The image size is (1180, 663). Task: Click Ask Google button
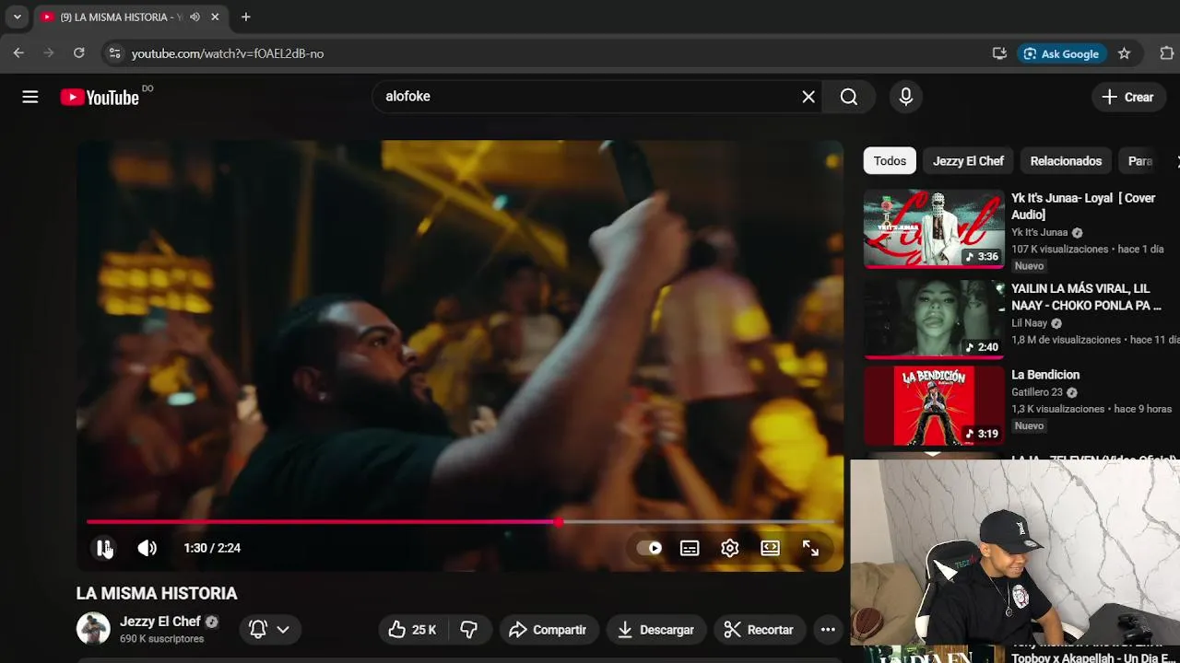pos(1061,53)
